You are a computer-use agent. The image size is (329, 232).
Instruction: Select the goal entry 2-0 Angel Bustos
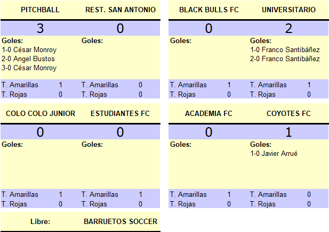[x=28, y=59]
